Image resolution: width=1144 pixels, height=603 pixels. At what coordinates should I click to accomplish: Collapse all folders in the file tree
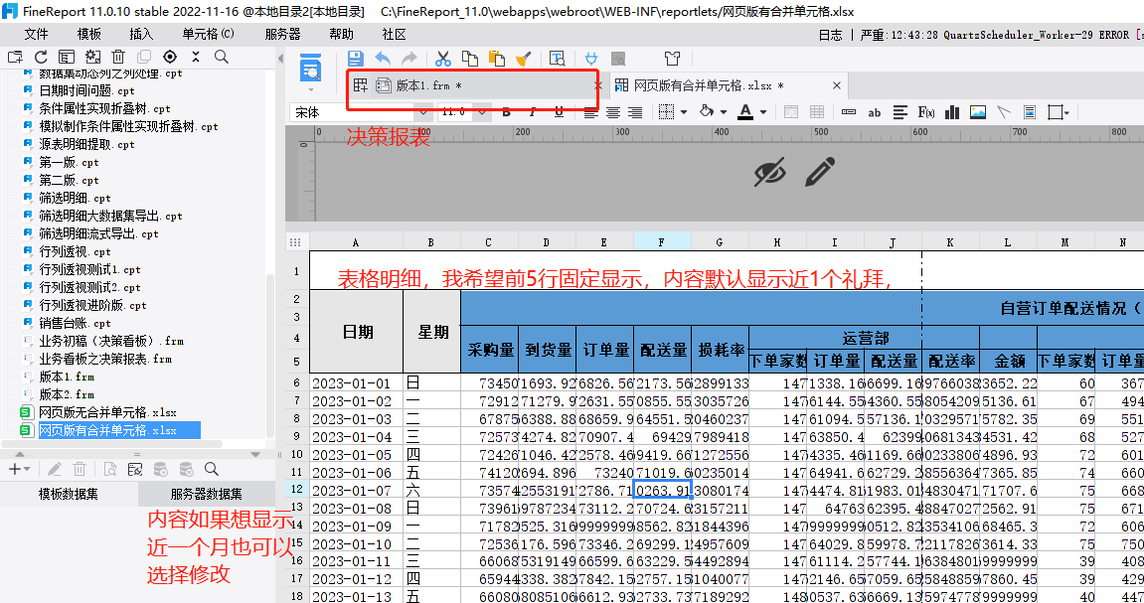pyautogui.click(x=196, y=57)
